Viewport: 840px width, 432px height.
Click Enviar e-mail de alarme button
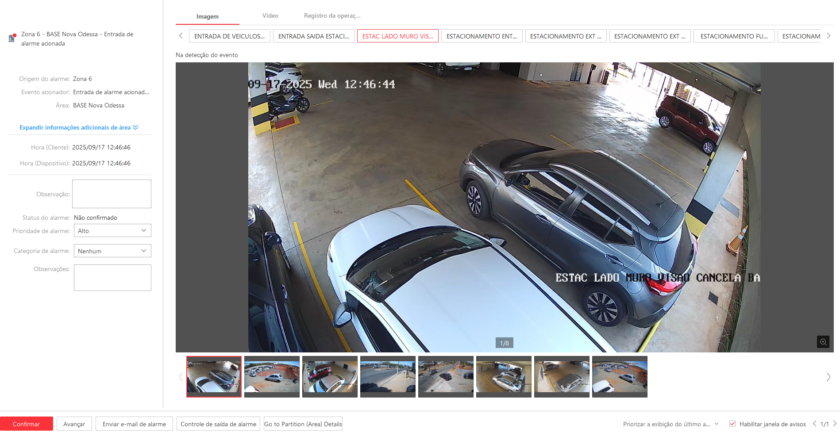(x=134, y=424)
